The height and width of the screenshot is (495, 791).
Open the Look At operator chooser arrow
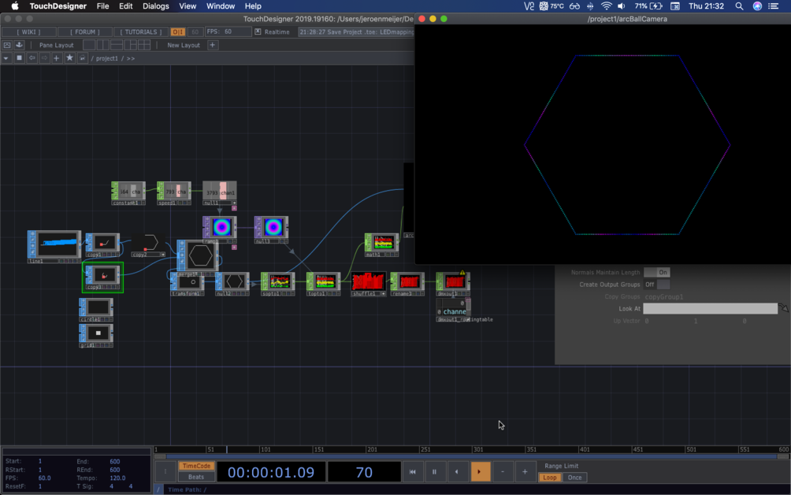click(x=784, y=309)
